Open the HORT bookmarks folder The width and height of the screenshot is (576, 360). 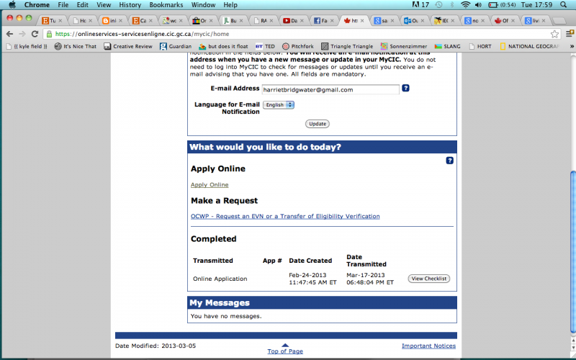tap(482, 46)
